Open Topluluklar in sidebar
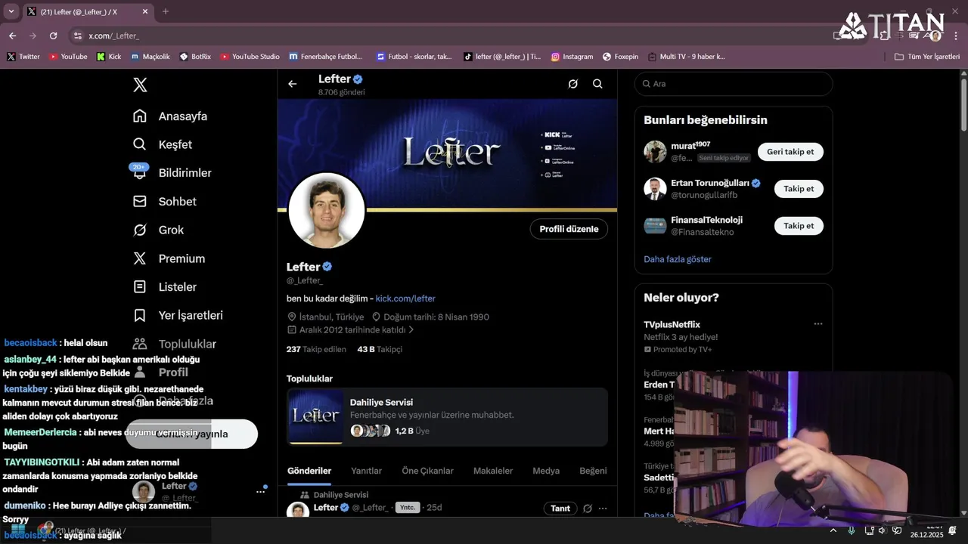 175,344
